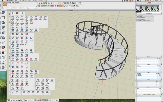Screen dimensions: 163x102
Task: Select the Style 3 surface swatch
Action: point(150,8)
